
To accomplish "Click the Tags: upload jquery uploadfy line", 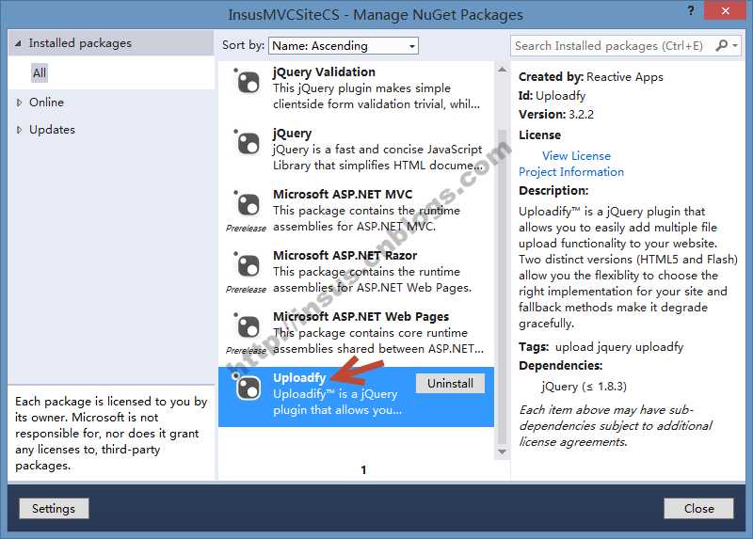I will click(601, 346).
